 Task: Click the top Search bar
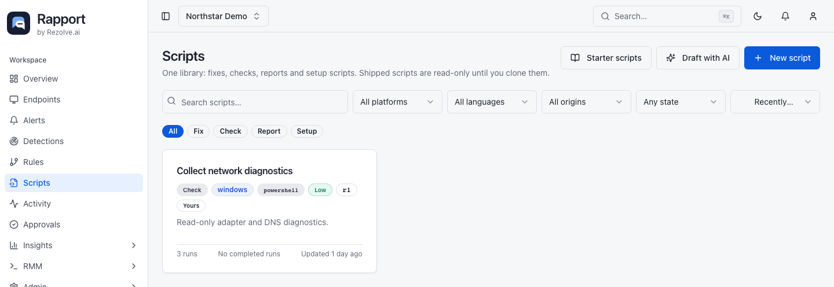tap(667, 16)
